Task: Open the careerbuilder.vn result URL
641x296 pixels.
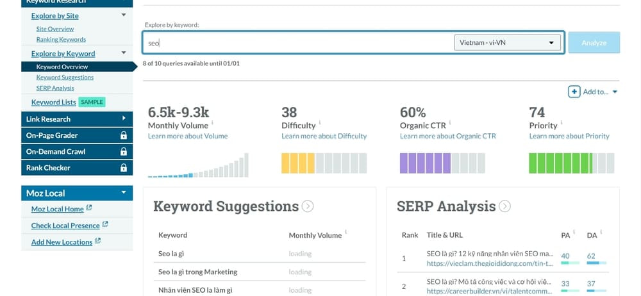Action: [x=490, y=292]
